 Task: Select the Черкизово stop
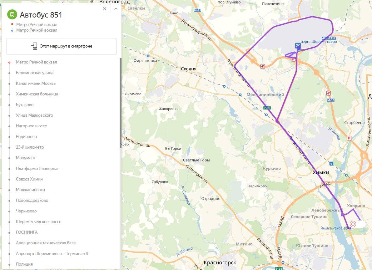pos(26,211)
